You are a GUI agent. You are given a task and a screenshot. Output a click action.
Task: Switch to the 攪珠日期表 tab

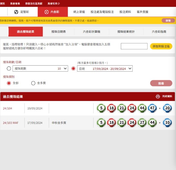click(x=59, y=32)
